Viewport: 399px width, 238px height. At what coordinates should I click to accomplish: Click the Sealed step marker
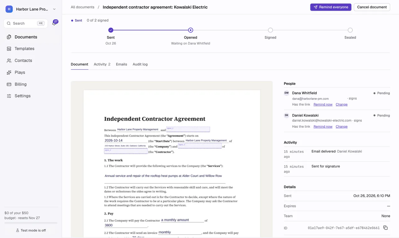pos(350,30)
